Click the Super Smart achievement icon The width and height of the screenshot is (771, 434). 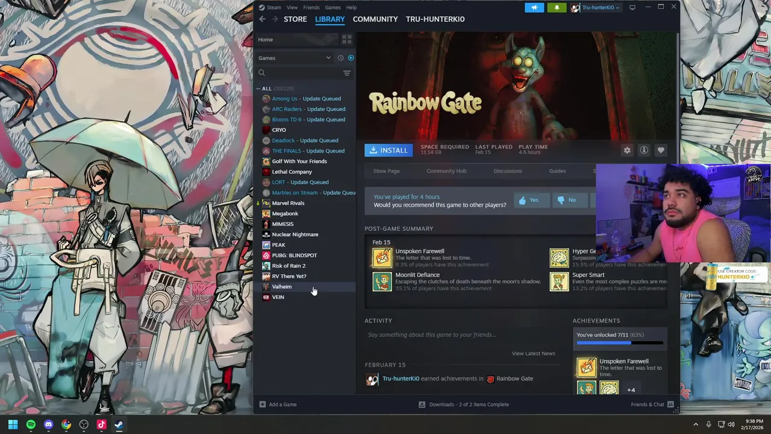559,281
